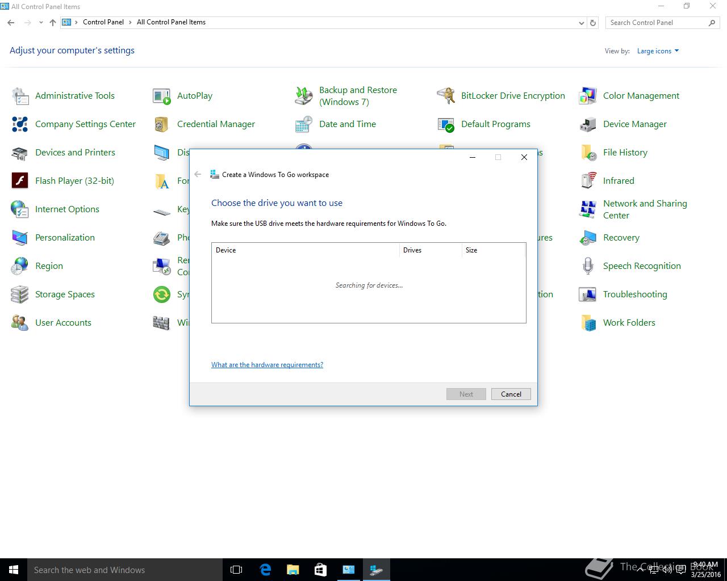Viewport: 727px width, 581px height.
Task: Open the Windows Start menu
Action: 14,570
